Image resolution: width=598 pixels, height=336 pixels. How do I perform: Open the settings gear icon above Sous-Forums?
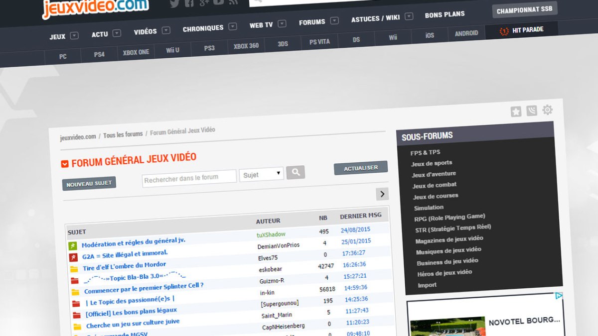tap(547, 110)
